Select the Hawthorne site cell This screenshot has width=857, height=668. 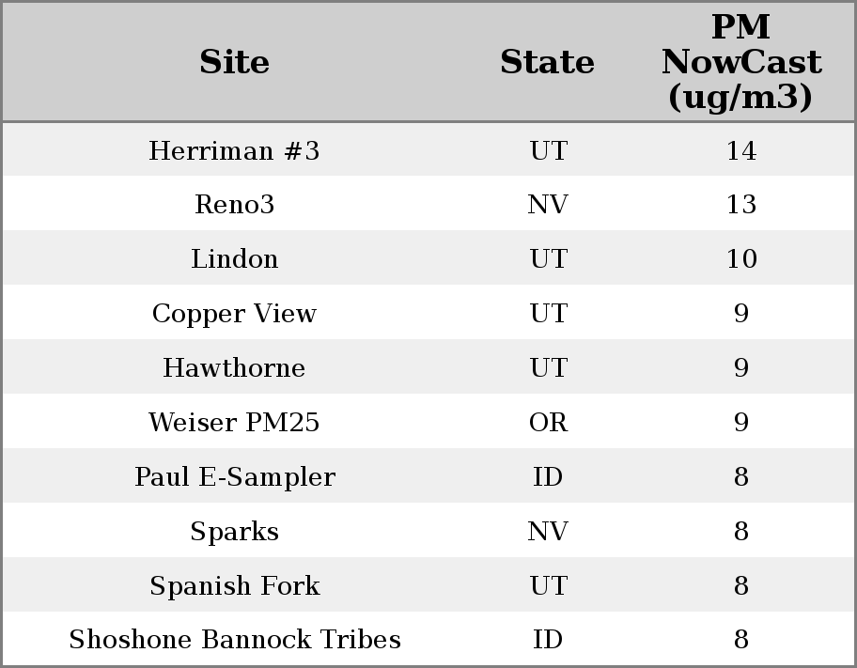(x=234, y=368)
